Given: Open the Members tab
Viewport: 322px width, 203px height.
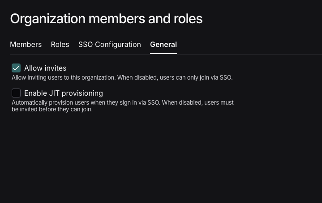Looking at the screenshot, I should (26, 44).
